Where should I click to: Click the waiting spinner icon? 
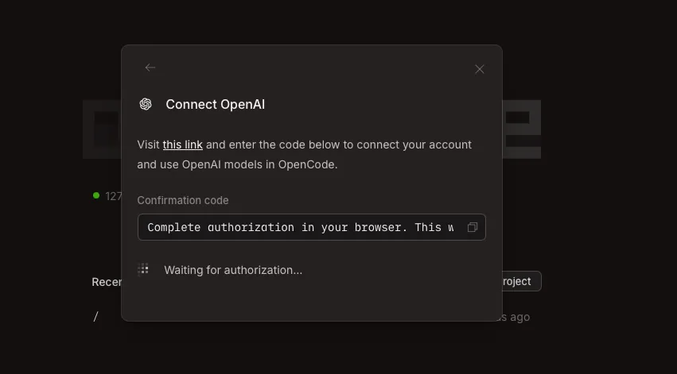click(x=143, y=269)
